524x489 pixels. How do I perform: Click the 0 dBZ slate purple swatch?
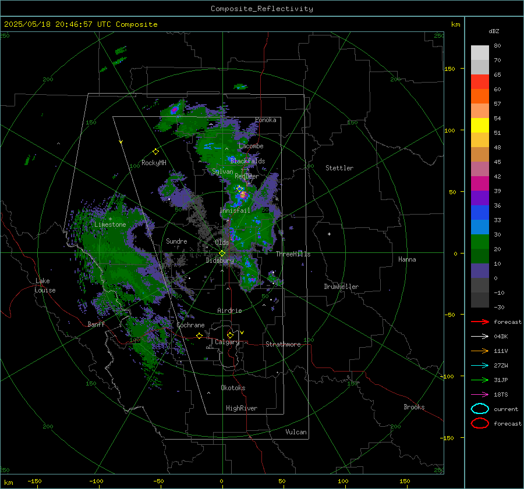tap(480, 271)
